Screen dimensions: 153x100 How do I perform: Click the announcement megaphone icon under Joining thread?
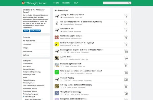tap(61, 17)
